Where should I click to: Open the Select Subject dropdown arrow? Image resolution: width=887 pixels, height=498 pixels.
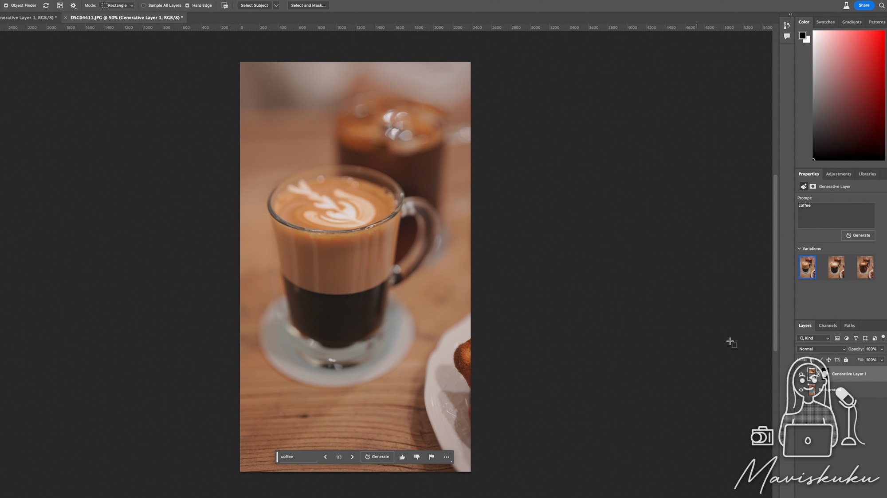276,5
